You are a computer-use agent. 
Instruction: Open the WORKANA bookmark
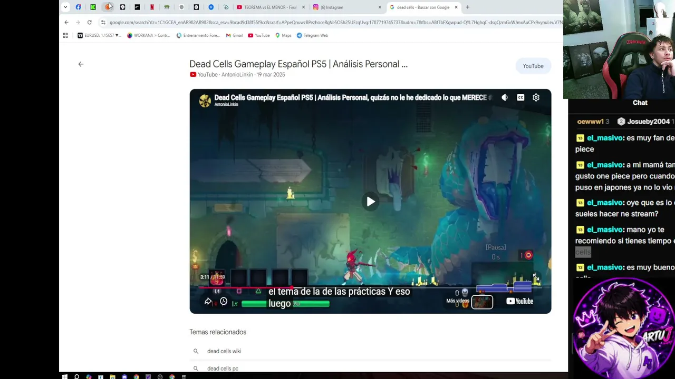149,35
